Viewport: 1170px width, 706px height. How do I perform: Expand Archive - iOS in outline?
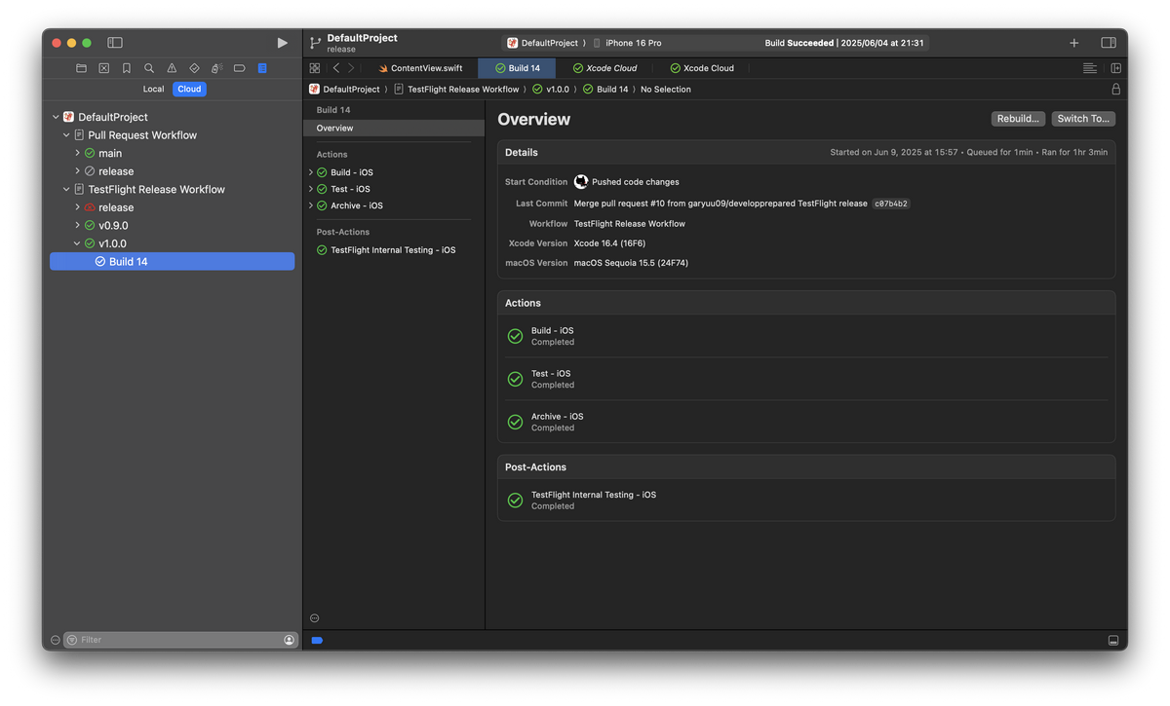311,205
